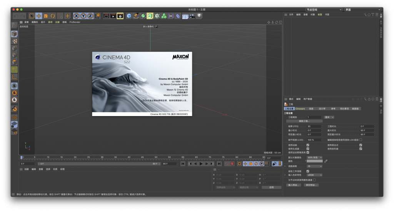Open viewport 摄像机 menu
Image resolution: width=394 pixels, height=211 pixels.
(x=35, y=22)
